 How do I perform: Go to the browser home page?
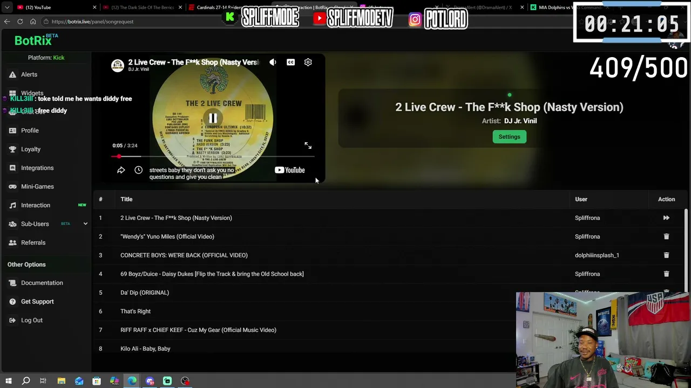tap(33, 22)
